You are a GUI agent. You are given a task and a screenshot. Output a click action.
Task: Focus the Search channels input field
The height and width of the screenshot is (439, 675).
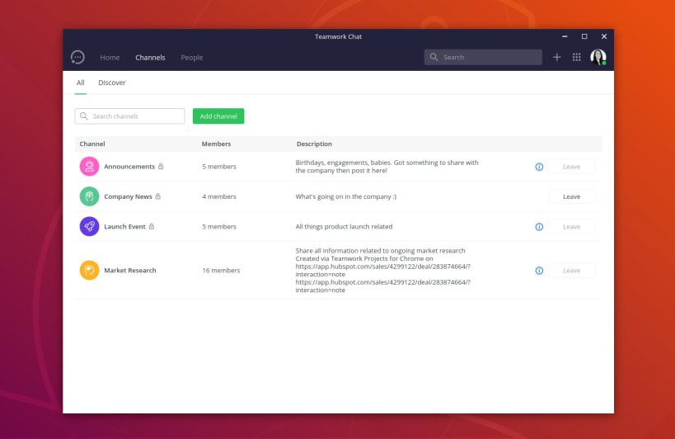pos(129,116)
